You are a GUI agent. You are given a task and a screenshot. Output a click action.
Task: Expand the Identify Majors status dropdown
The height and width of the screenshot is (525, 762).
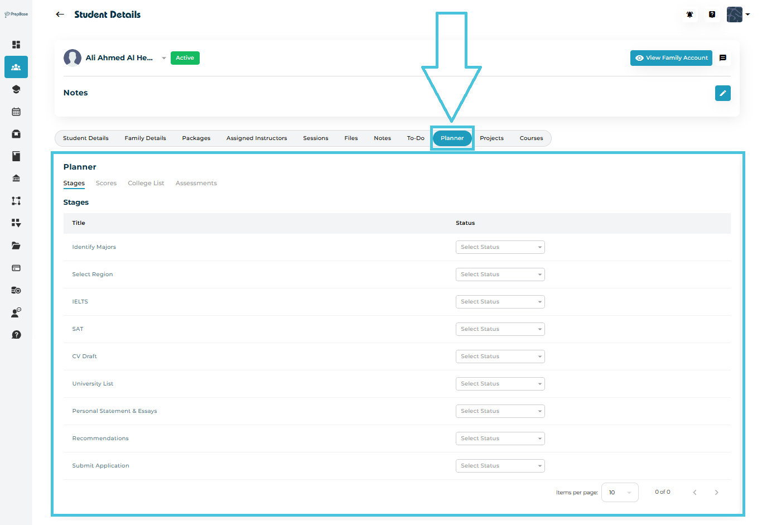pyautogui.click(x=500, y=247)
